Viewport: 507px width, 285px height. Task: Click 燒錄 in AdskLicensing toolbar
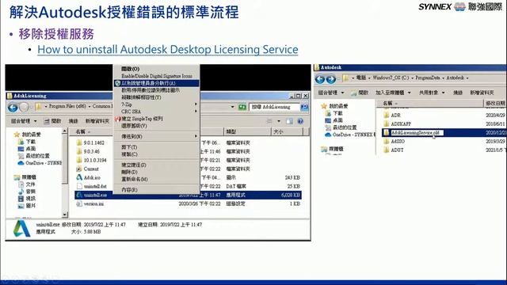[x=74, y=121]
